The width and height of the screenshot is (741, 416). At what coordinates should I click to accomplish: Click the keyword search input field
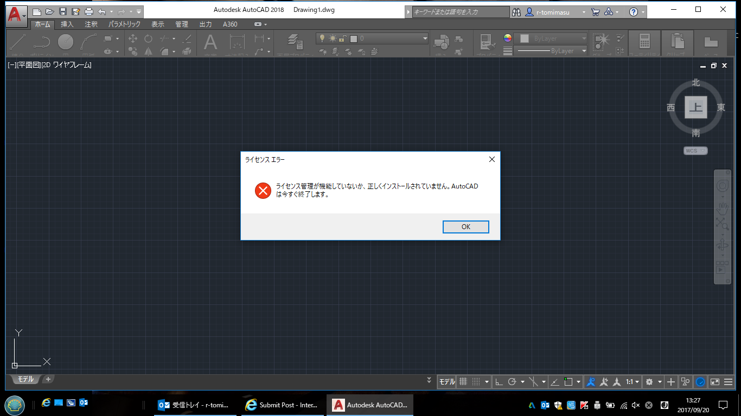click(x=461, y=12)
